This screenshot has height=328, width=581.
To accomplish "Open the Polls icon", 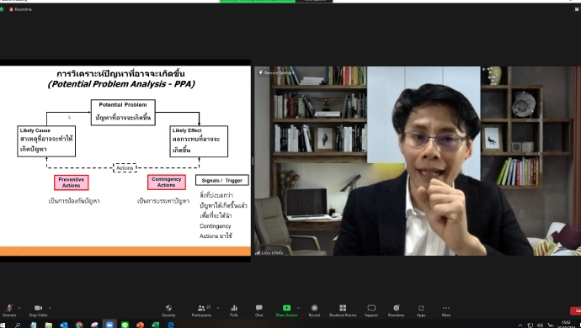I will 234,310.
